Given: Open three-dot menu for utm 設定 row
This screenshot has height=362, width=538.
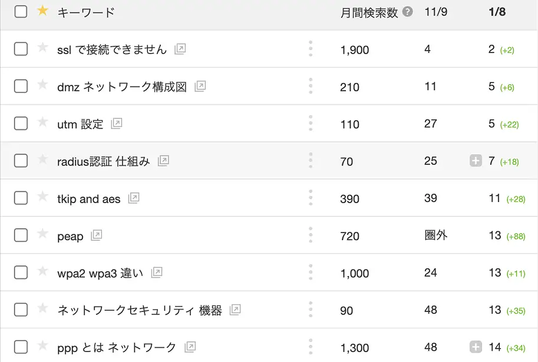Looking at the screenshot, I should [x=311, y=123].
